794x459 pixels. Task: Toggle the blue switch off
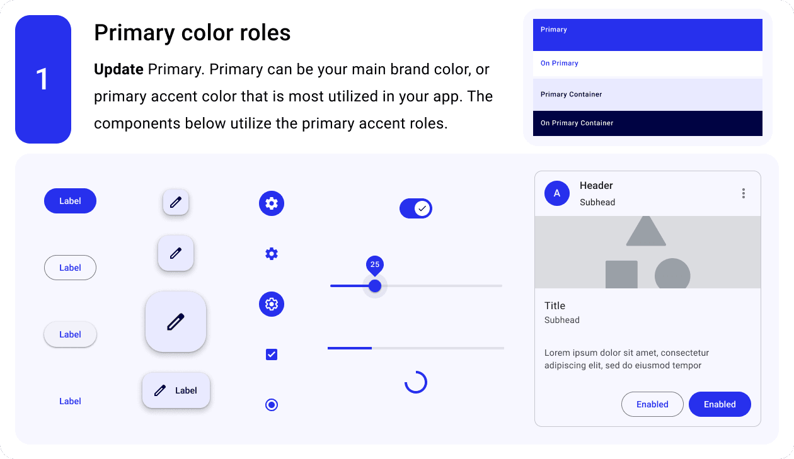(416, 208)
